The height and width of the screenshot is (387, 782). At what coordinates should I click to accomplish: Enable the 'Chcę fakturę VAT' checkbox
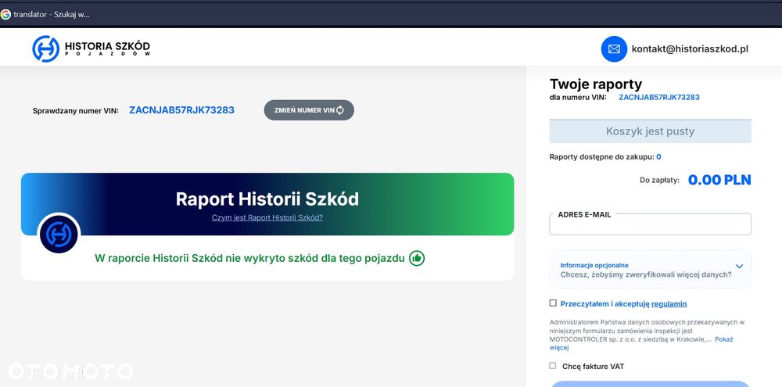point(553,366)
